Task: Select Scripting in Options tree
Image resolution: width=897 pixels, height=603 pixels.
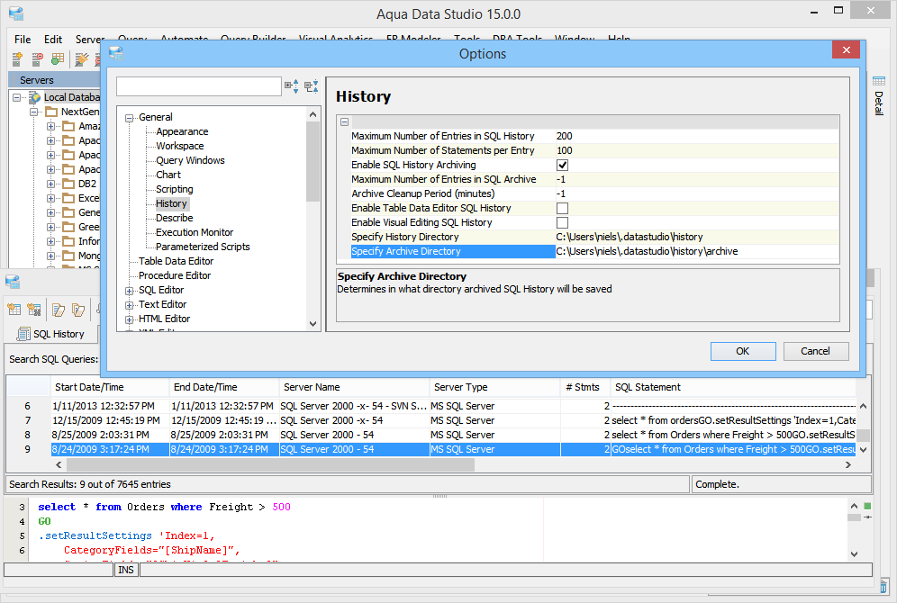Action: 175,189
